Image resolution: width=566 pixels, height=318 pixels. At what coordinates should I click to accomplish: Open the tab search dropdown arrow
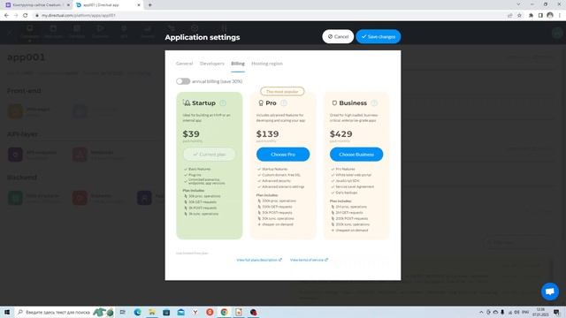(x=518, y=4)
